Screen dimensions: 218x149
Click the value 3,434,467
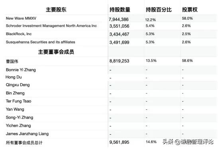coord(119,34)
